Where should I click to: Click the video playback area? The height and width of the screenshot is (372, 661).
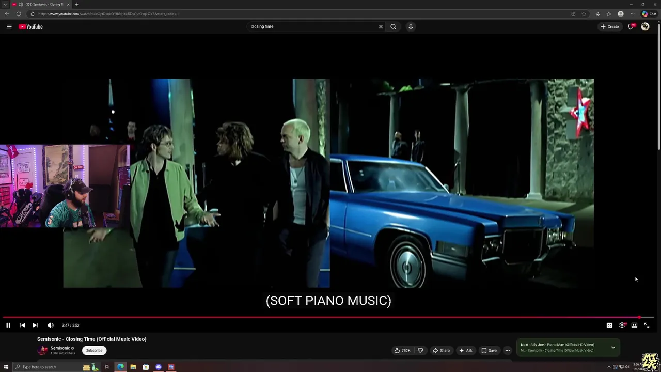[x=328, y=183]
